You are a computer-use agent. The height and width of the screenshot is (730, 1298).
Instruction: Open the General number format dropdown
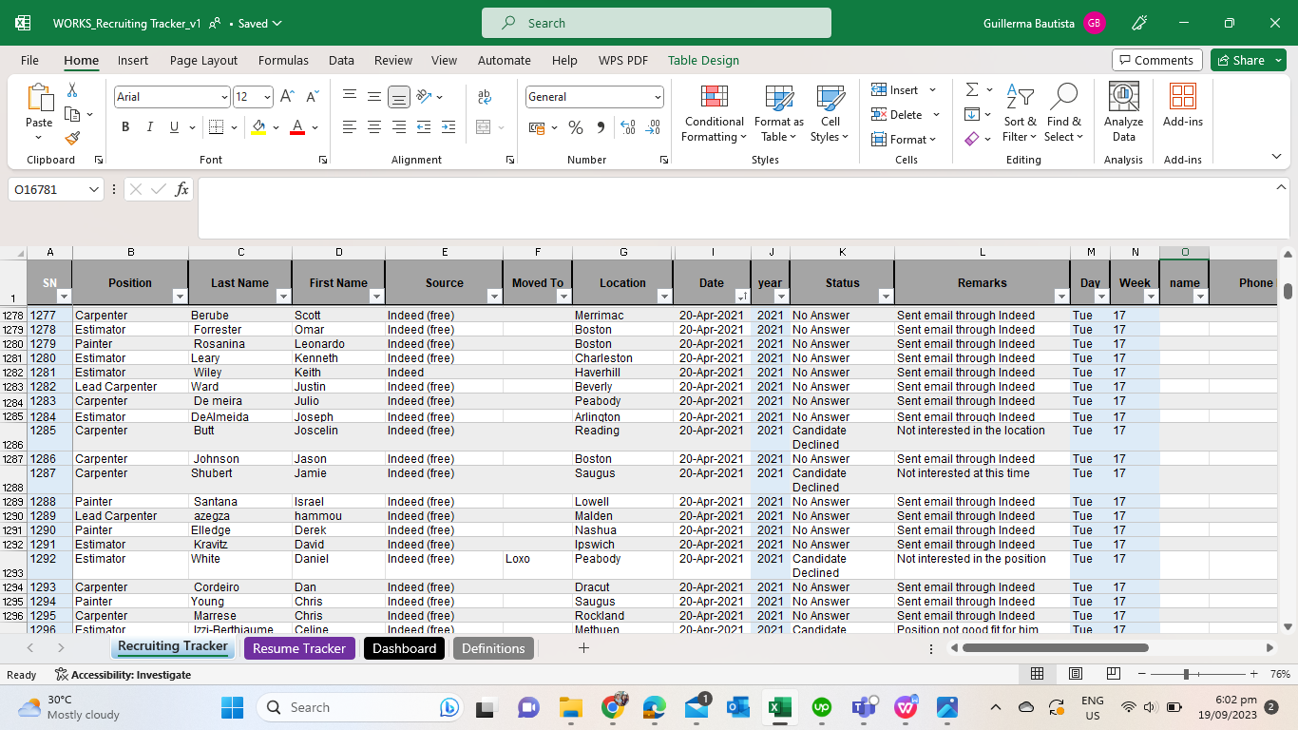tap(658, 97)
